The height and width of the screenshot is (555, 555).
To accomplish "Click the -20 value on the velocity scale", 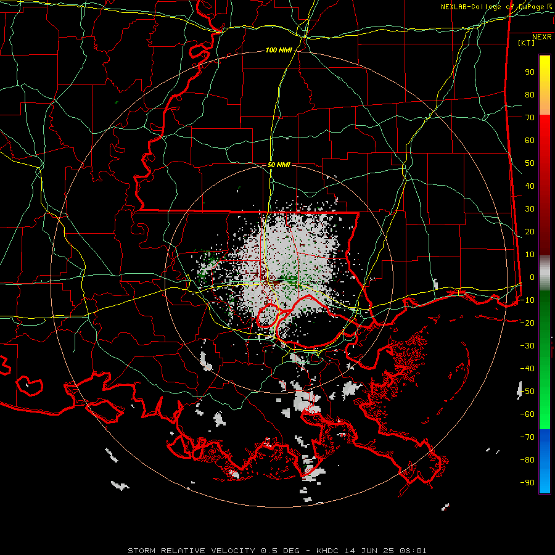I will (x=527, y=323).
